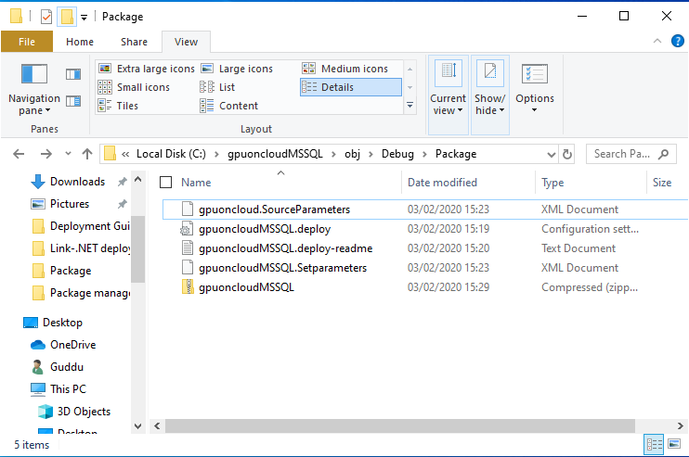Image resolution: width=689 pixels, height=457 pixels.
Task: Expand the layout gallery more arrow
Action: click(x=410, y=106)
